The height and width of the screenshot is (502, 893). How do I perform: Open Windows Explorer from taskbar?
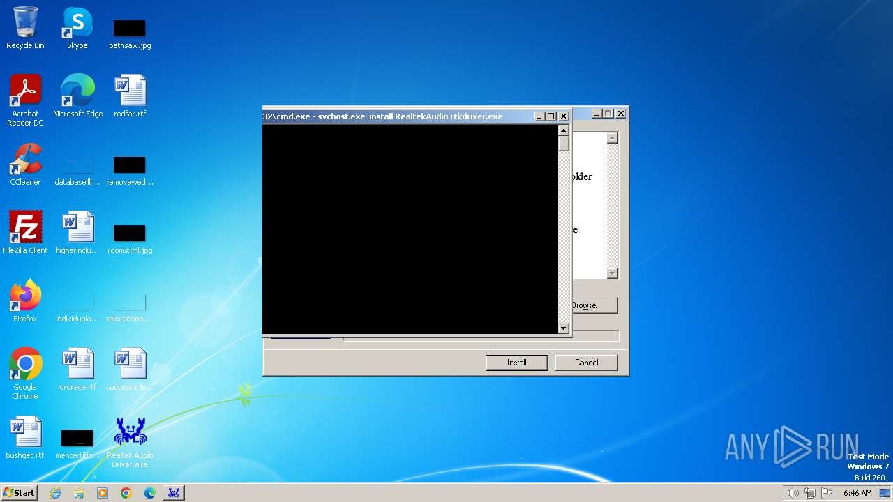tap(79, 493)
